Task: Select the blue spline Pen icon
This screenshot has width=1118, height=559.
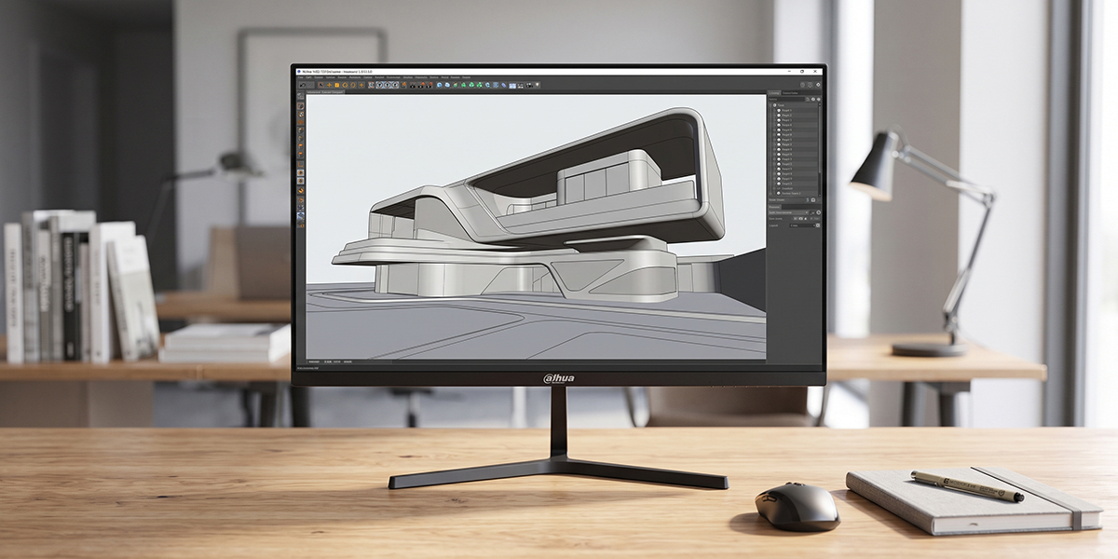Action: [x=447, y=85]
